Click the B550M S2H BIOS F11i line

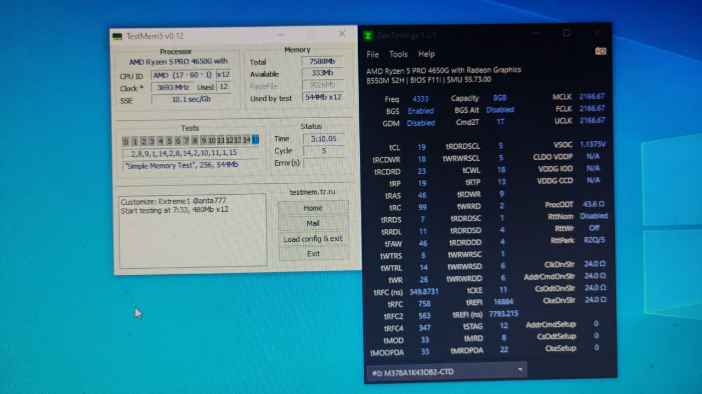428,80
